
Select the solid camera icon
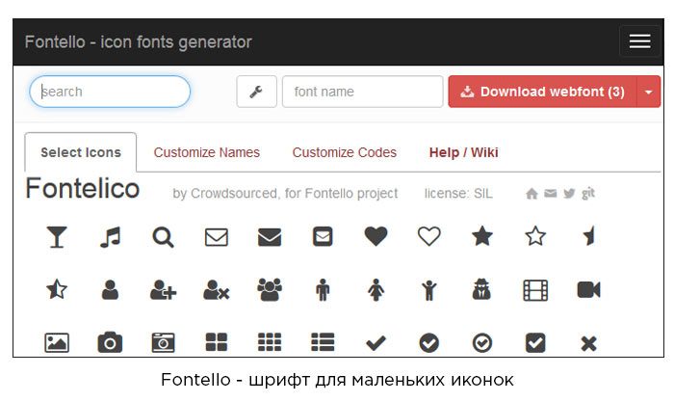tap(110, 342)
